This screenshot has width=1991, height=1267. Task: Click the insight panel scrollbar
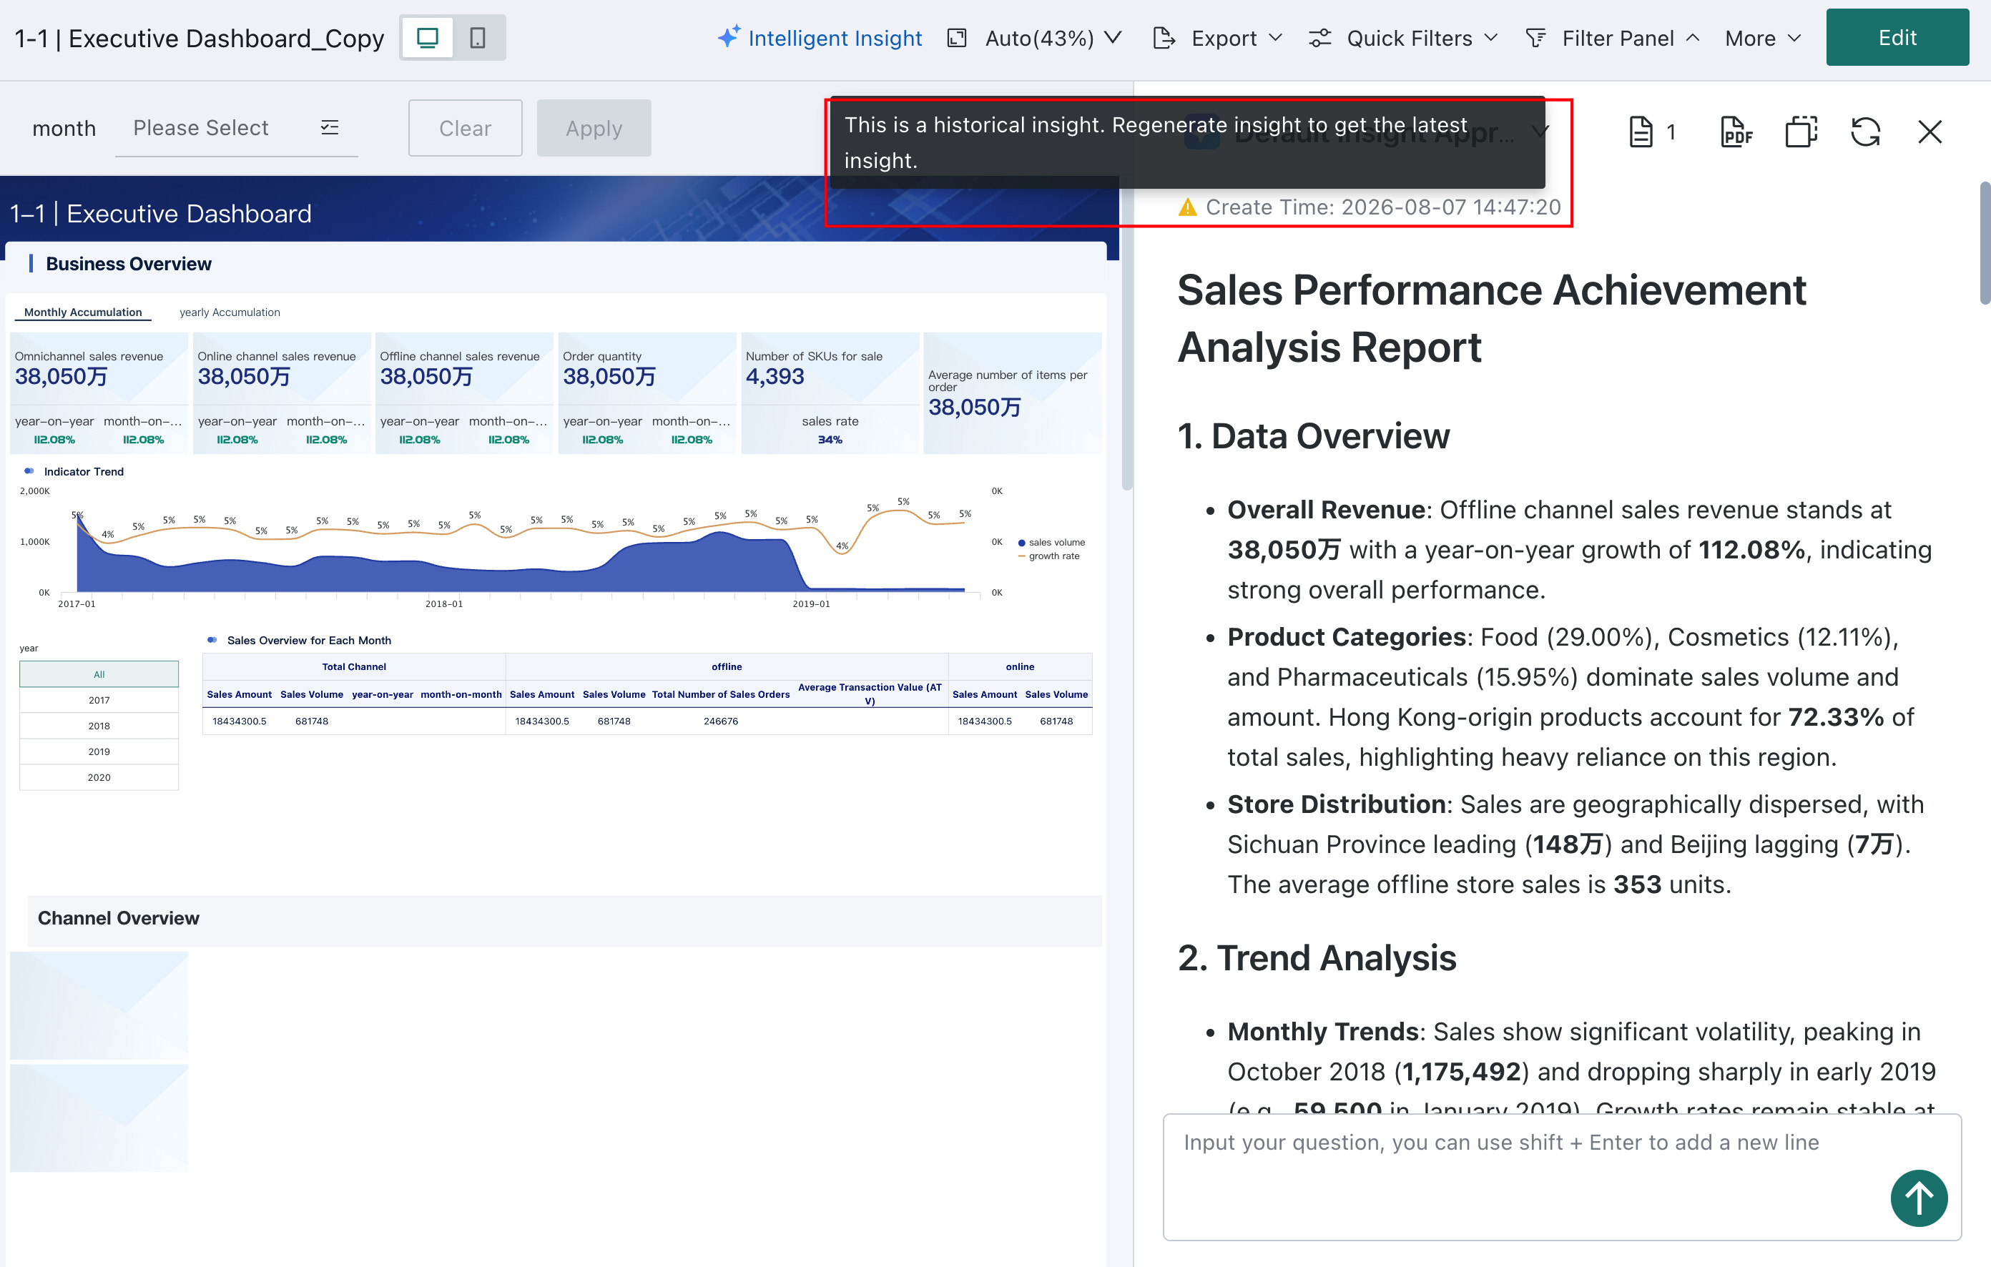click(x=1985, y=243)
